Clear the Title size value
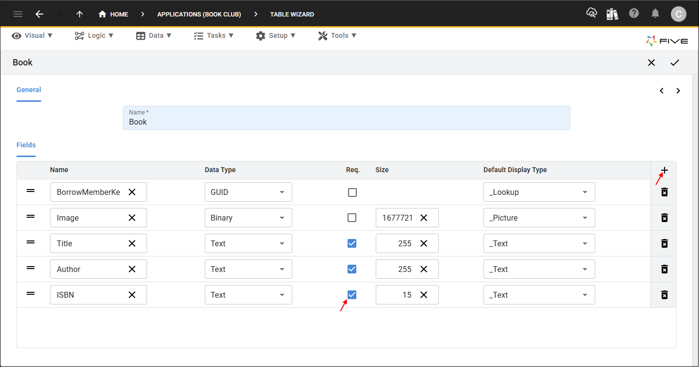The image size is (699, 367). tap(424, 243)
